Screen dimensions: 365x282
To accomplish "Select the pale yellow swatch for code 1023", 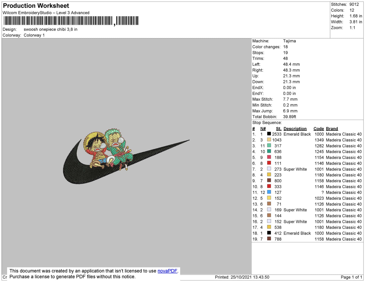I will coord(269,198).
